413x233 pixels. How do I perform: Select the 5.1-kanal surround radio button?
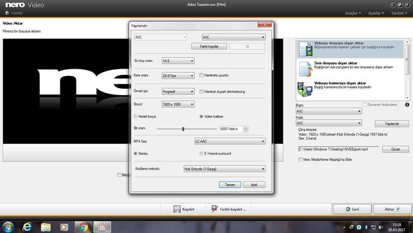201,153
